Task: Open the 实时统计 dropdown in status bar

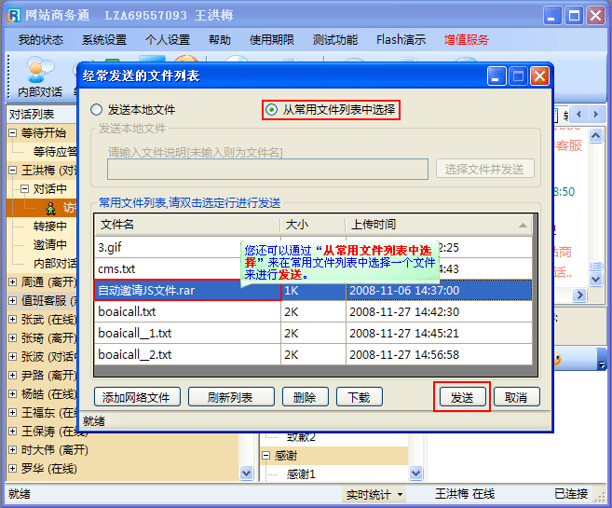Action: tap(375, 494)
